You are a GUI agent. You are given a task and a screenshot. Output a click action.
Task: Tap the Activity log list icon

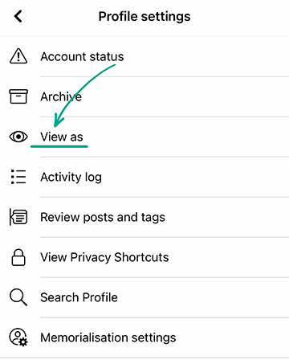(18, 177)
